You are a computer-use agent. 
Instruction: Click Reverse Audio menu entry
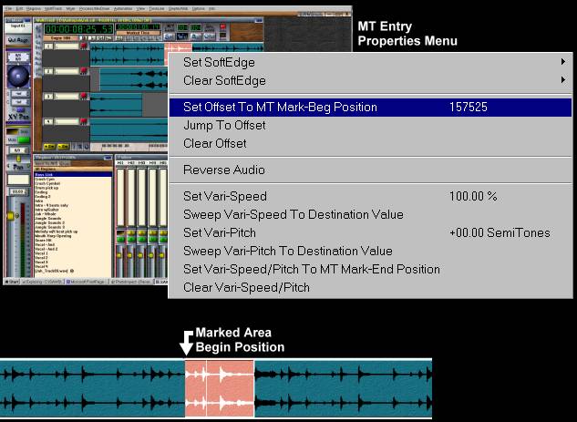click(x=224, y=170)
